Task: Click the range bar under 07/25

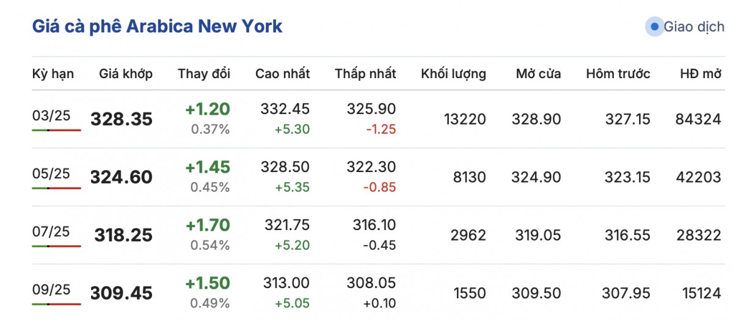Action: [56, 246]
